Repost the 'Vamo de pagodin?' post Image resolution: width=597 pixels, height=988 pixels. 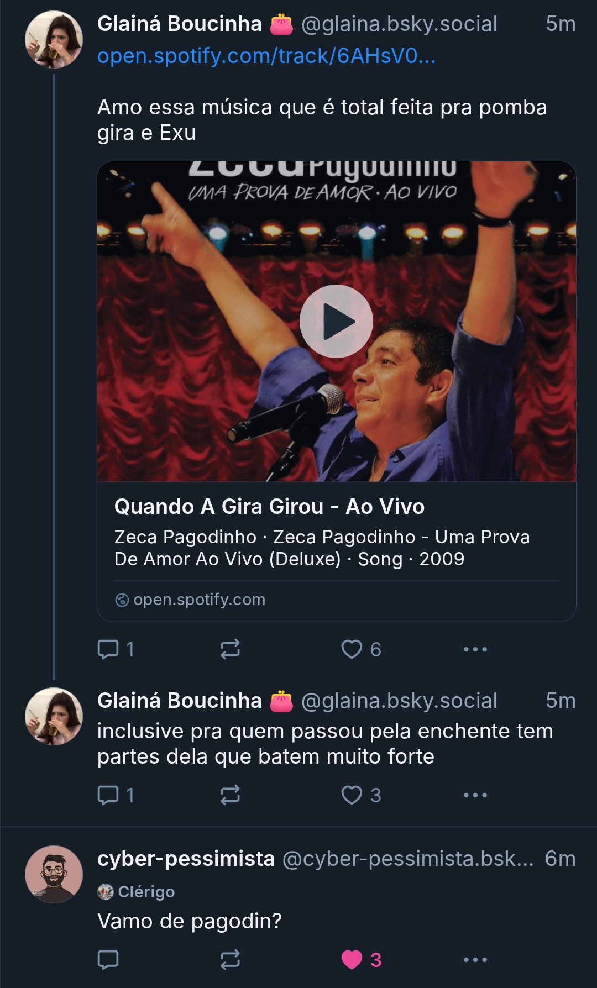[x=230, y=960]
